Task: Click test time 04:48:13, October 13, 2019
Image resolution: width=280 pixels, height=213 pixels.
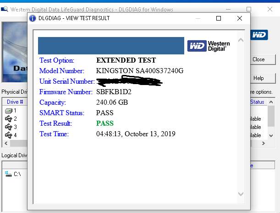Action: [x=136, y=134]
